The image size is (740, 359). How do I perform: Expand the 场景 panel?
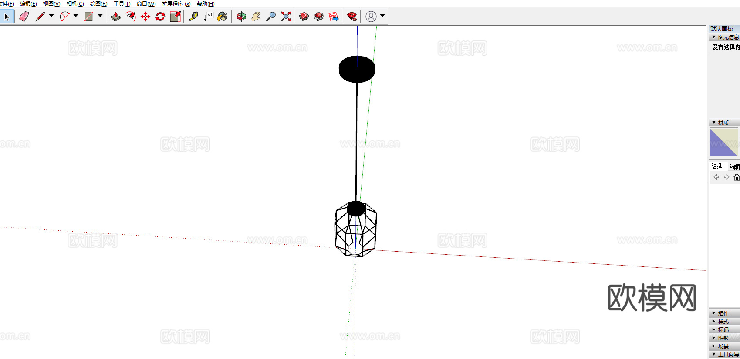tap(714, 346)
